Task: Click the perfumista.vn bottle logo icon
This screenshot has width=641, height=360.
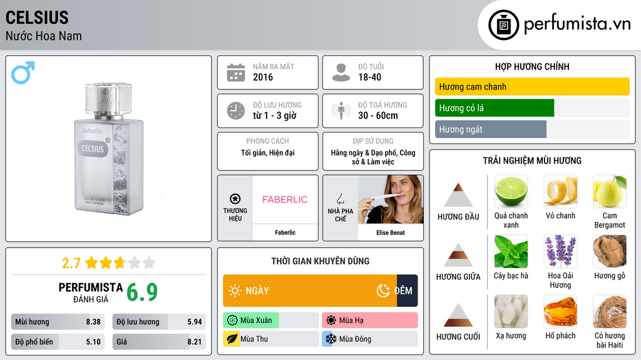Action: pos(503,25)
